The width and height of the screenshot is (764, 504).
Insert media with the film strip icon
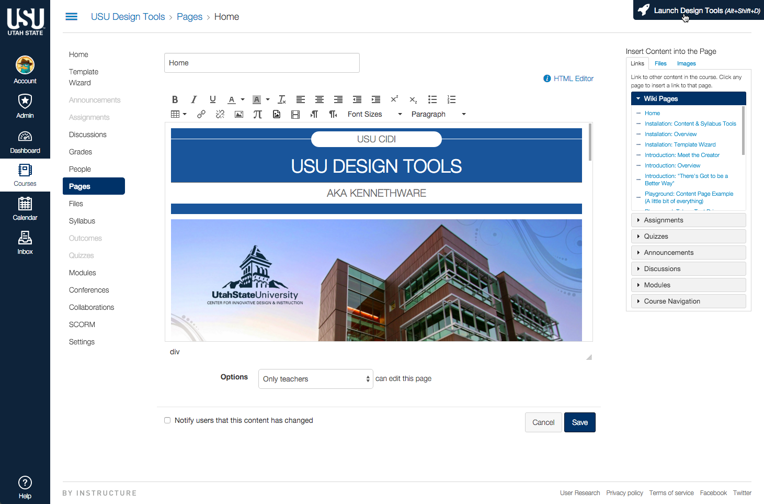pyautogui.click(x=295, y=114)
